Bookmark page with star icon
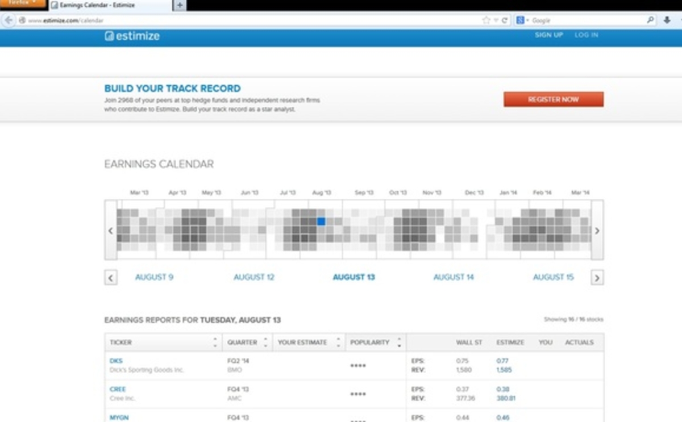 pos(486,20)
